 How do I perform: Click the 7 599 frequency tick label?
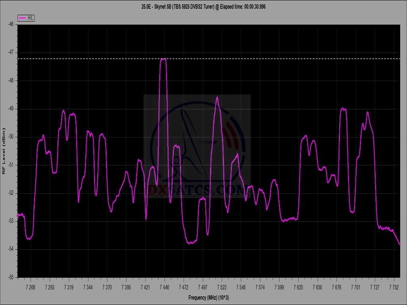tap(279, 287)
